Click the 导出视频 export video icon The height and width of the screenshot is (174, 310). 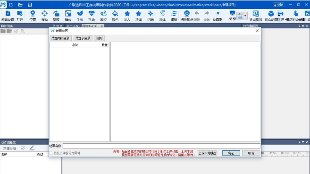point(256,14)
